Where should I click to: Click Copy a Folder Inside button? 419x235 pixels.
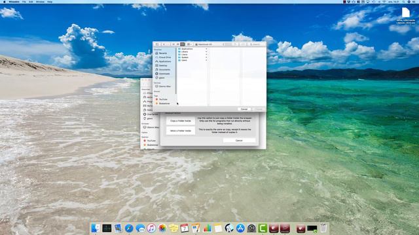[x=181, y=121]
